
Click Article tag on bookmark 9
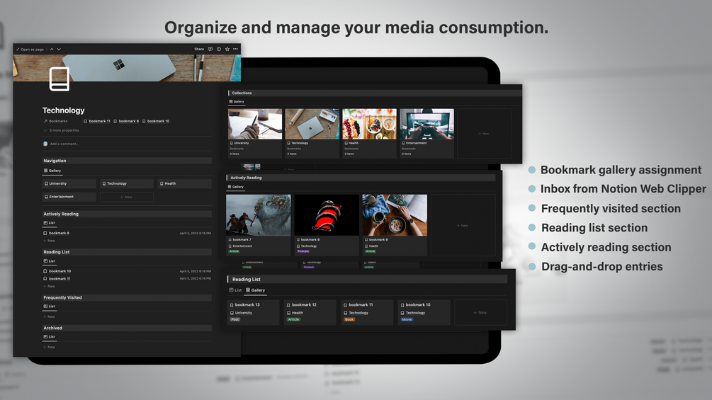click(371, 251)
